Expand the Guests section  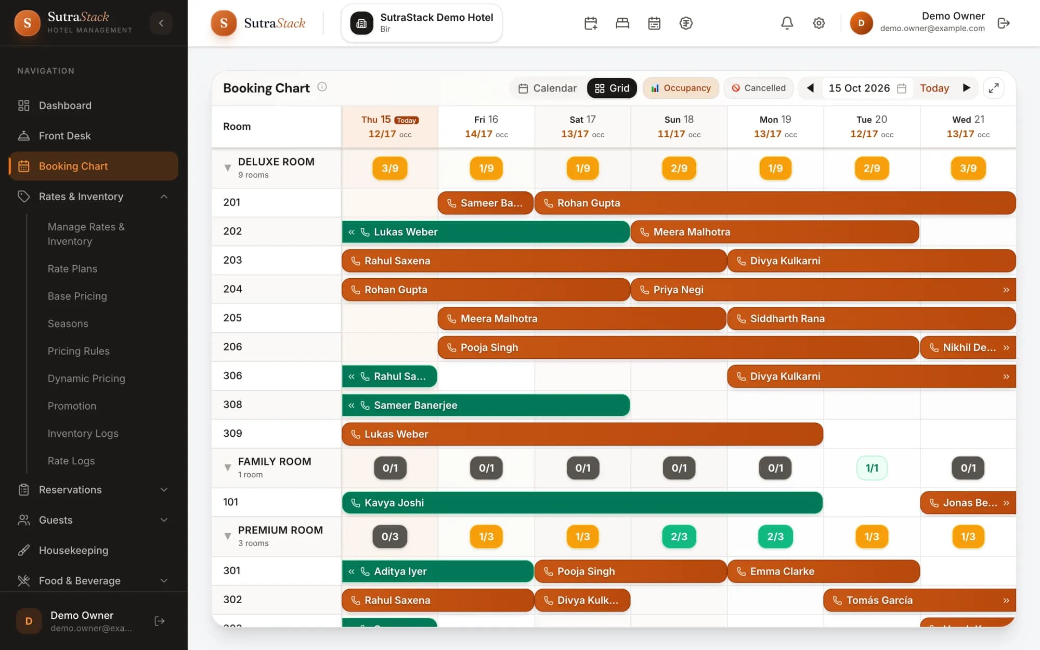tap(94, 520)
